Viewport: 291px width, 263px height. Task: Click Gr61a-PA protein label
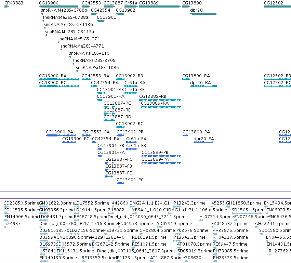click(x=136, y=139)
